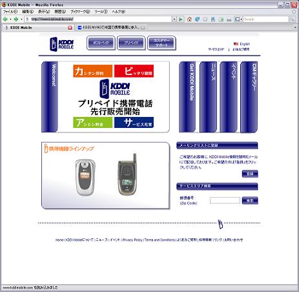Viewport: 299px width, 292px height.
Task: Open the Terms and Conditions footer link
Action: (x=160, y=240)
